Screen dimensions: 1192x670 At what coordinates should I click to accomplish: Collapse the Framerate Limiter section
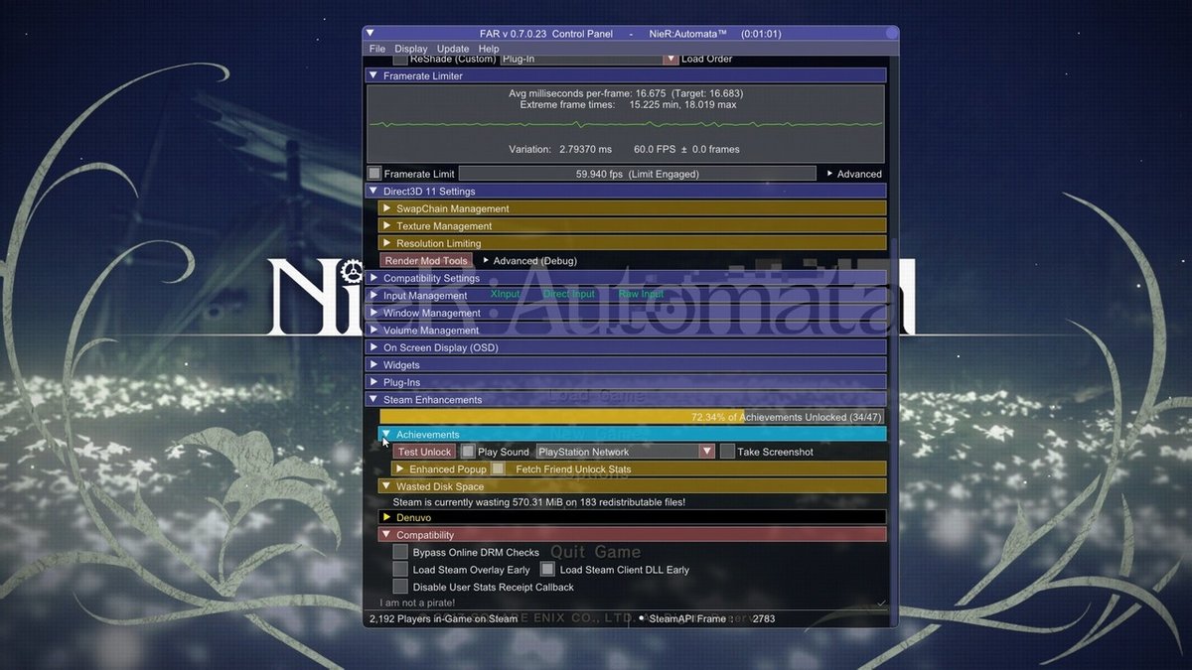point(372,75)
